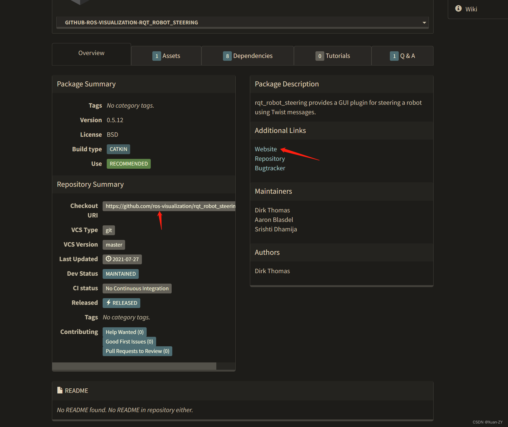This screenshot has height=427, width=508.
Task: Click the master VCS version value
Action: pyautogui.click(x=114, y=245)
